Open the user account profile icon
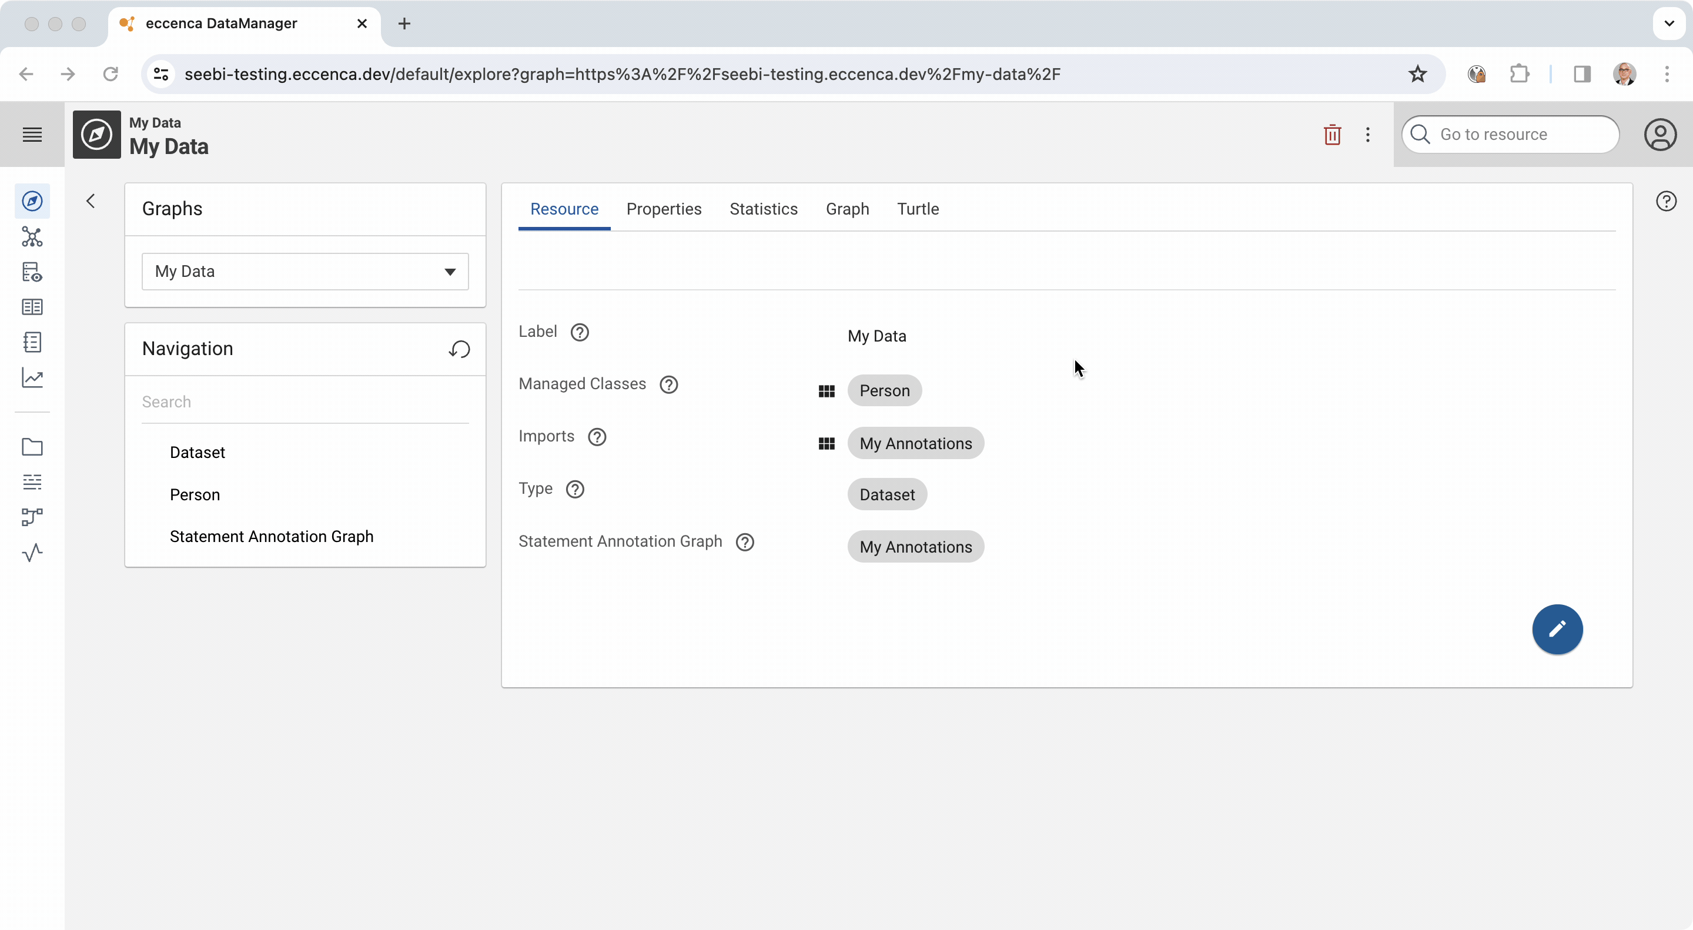 [1659, 135]
